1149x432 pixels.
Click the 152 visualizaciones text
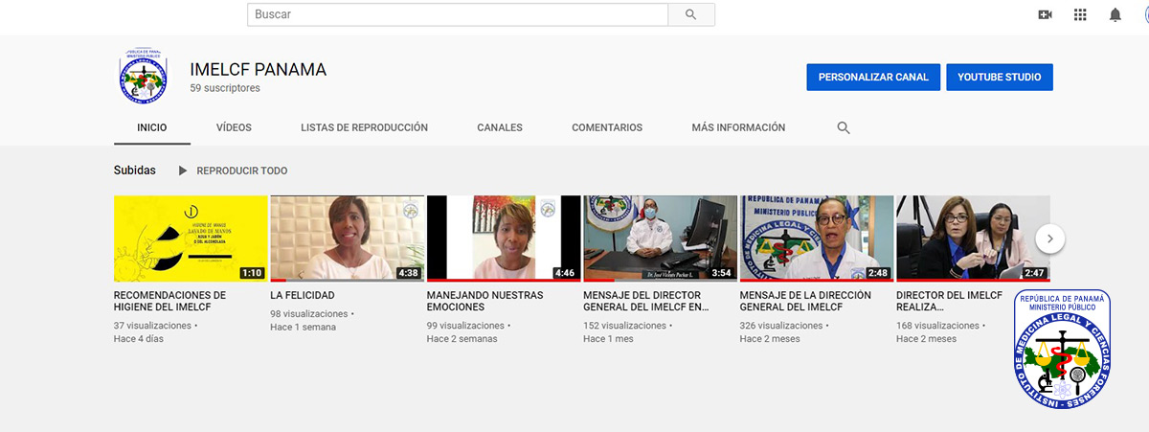click(x=625, y=326)
